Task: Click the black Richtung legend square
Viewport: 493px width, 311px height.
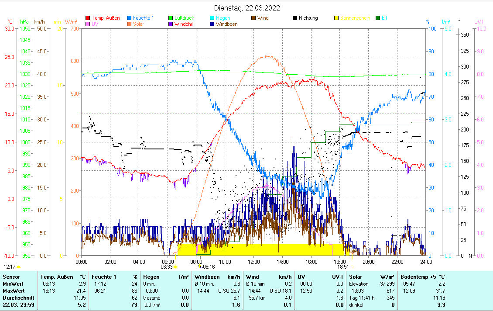Action: [295, 18]
